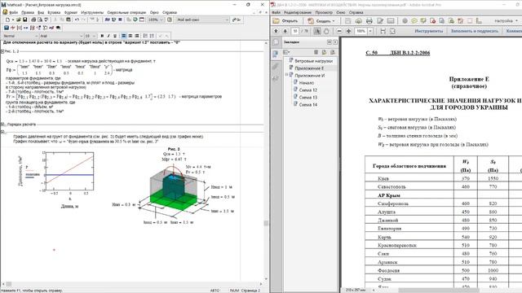Create new Mathcad worksheet
The width and height of the screenshot is (522, 293).
[x=7, y=20]
